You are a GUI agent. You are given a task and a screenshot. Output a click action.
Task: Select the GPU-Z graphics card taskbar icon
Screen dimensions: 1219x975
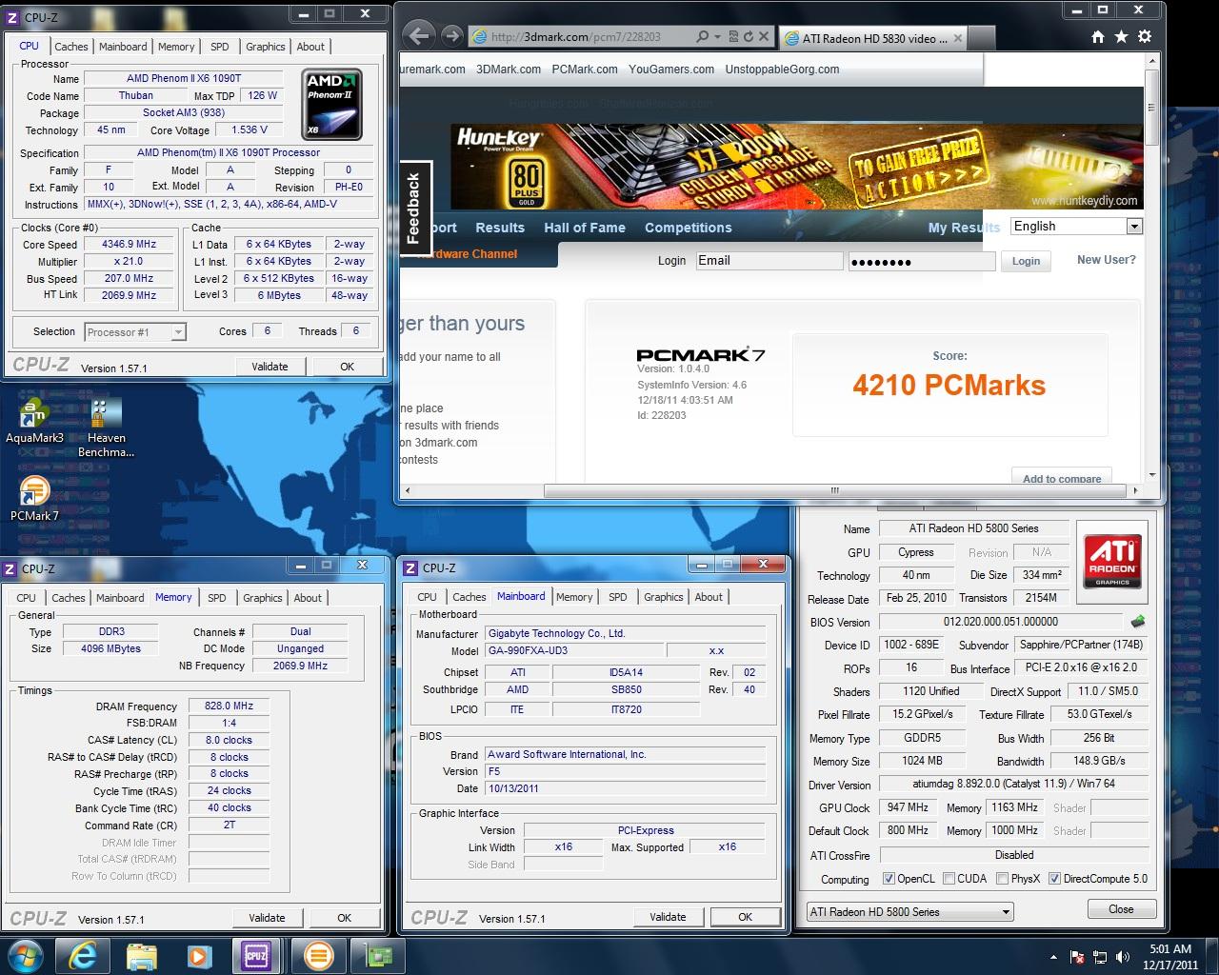[x=378, y=956]
